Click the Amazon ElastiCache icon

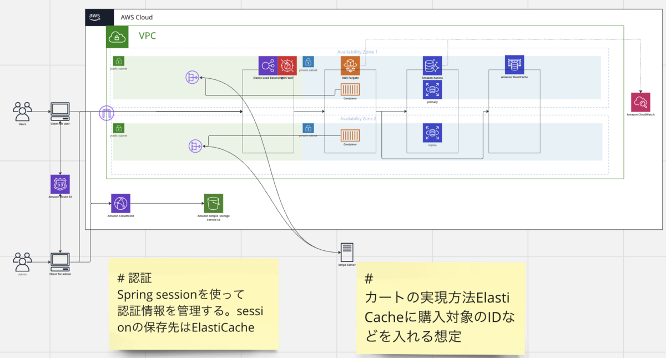(514, 65)
